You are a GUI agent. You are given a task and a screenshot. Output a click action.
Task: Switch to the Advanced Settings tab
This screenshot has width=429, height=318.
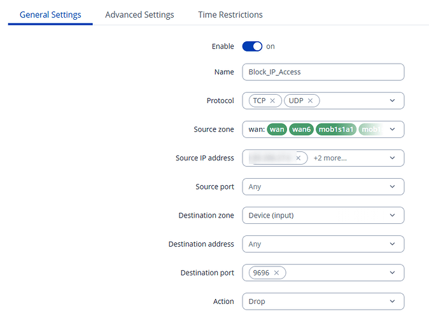(139, 15)
